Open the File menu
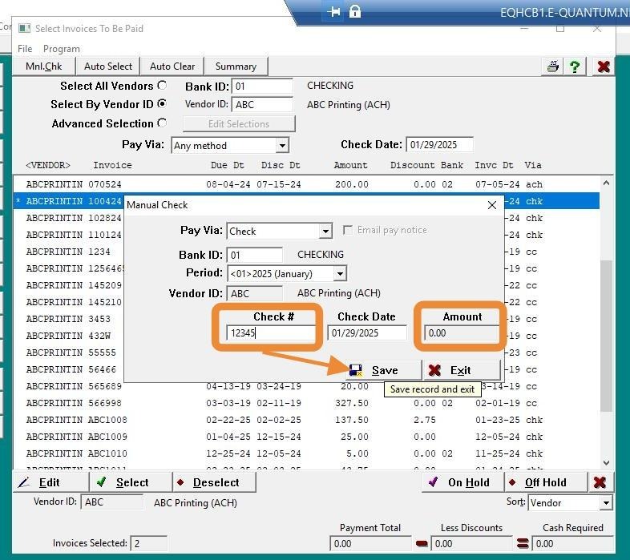The height and width of the screenshot is (560, 630). click(25, 49)
